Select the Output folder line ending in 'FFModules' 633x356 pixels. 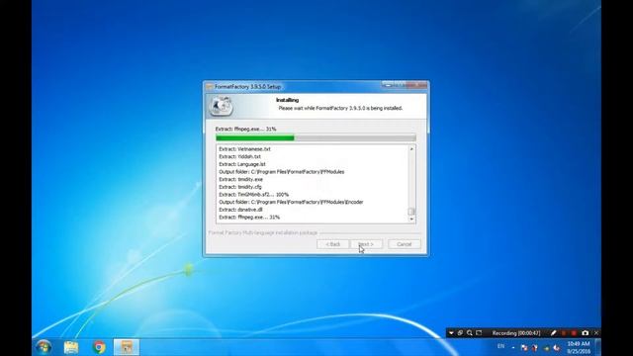pos(281,171)
